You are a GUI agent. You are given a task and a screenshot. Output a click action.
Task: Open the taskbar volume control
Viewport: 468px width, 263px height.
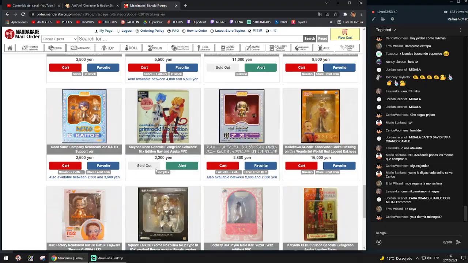pyautogui.click(x=429, y=258)
